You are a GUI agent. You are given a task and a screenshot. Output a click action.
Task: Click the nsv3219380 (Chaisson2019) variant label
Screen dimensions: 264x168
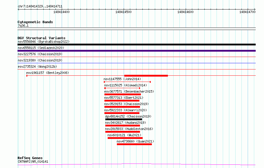(x=40, y=60)
